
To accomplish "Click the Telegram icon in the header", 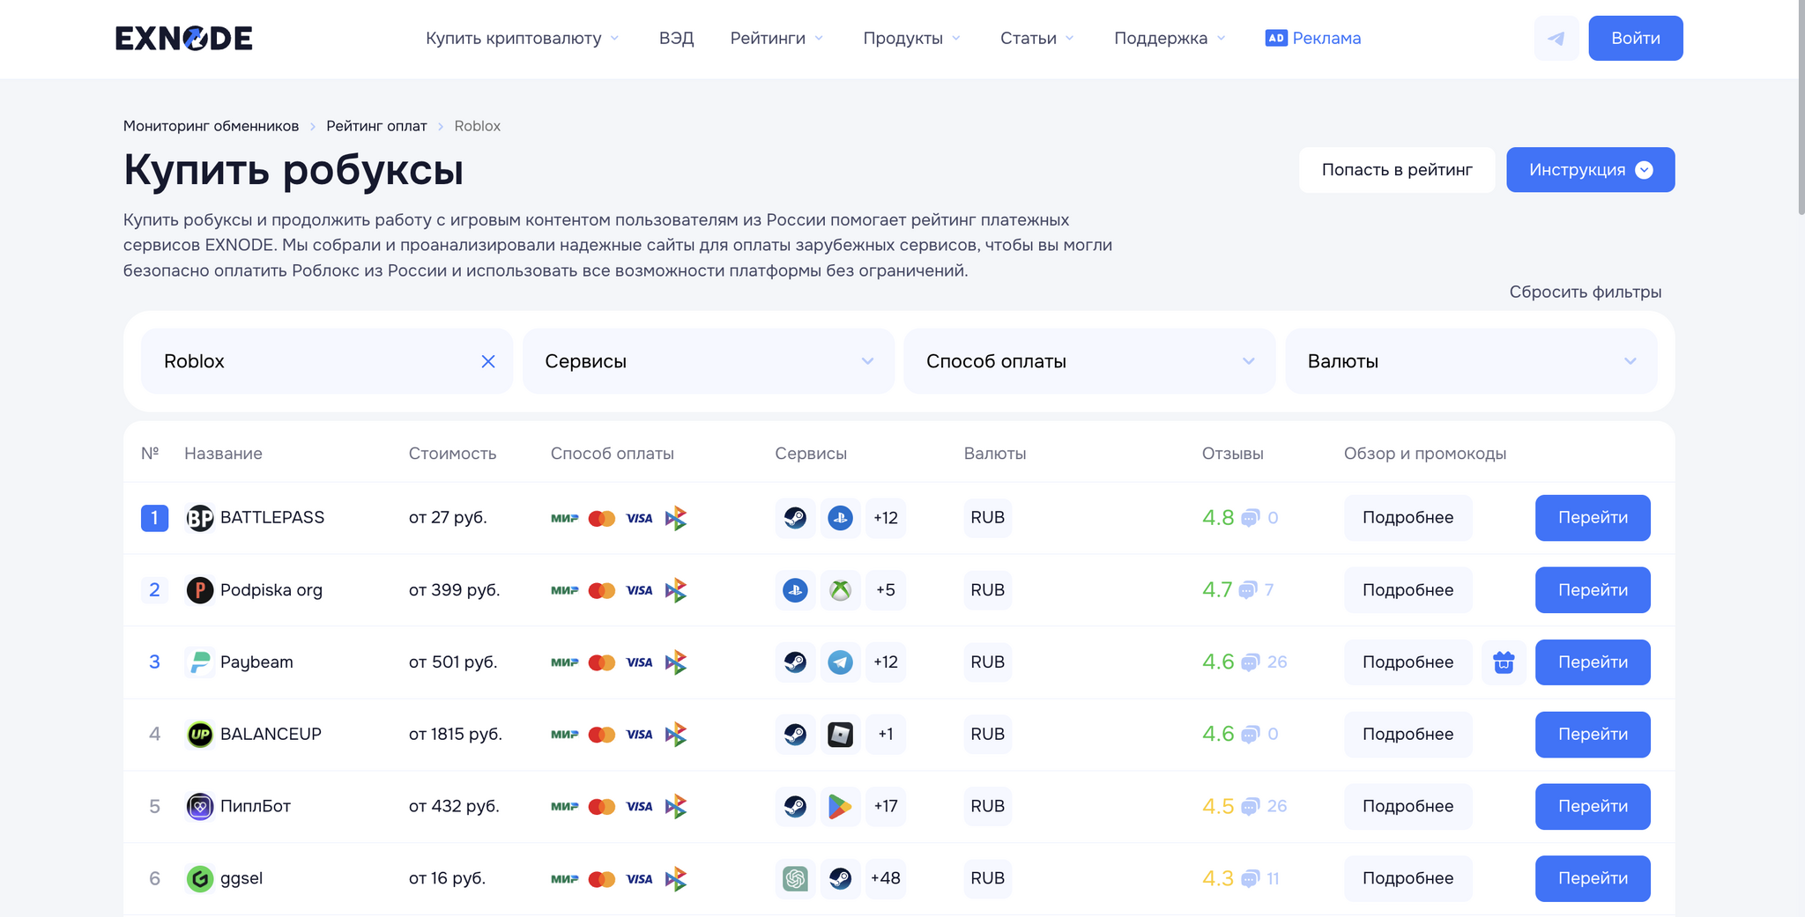I will 1556,39.
